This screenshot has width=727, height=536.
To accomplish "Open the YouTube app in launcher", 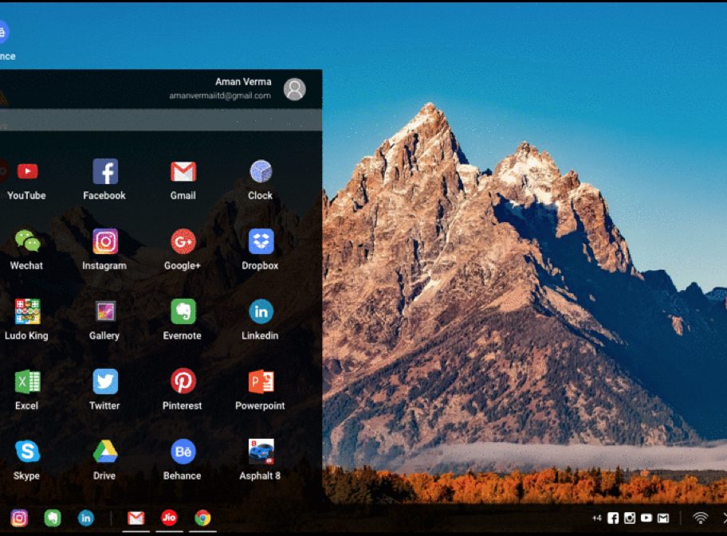I will pos(27,172).
